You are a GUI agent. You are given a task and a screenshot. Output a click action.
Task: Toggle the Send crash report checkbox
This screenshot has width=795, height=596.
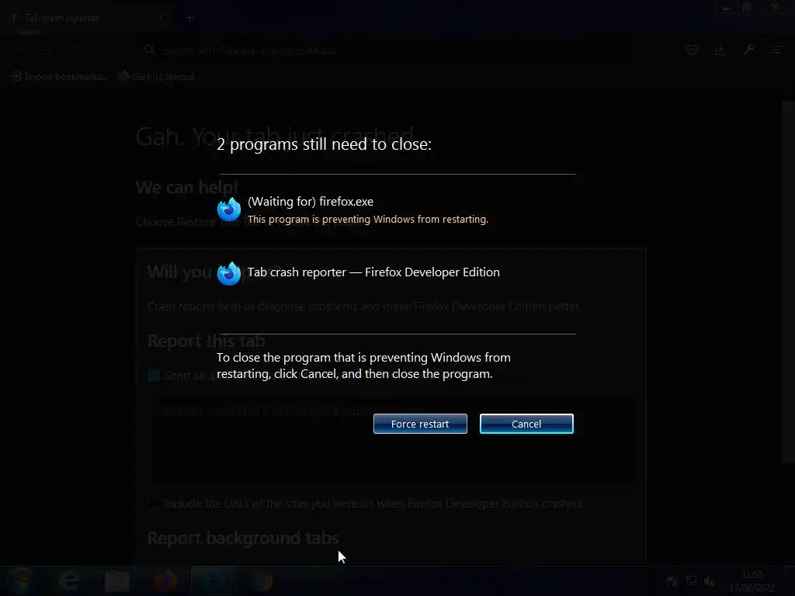pyautogui.click(x=154, y=375)
